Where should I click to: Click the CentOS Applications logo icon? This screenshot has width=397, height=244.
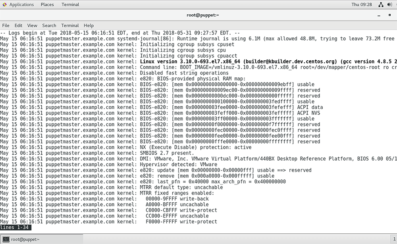4,4
